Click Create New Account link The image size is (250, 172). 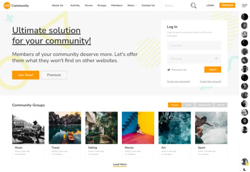[211, 82]
